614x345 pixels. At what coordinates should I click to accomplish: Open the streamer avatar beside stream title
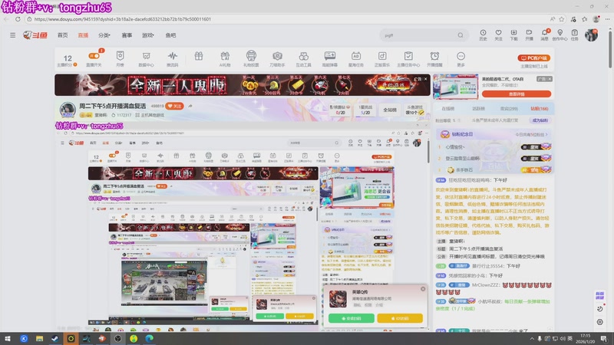68,110
